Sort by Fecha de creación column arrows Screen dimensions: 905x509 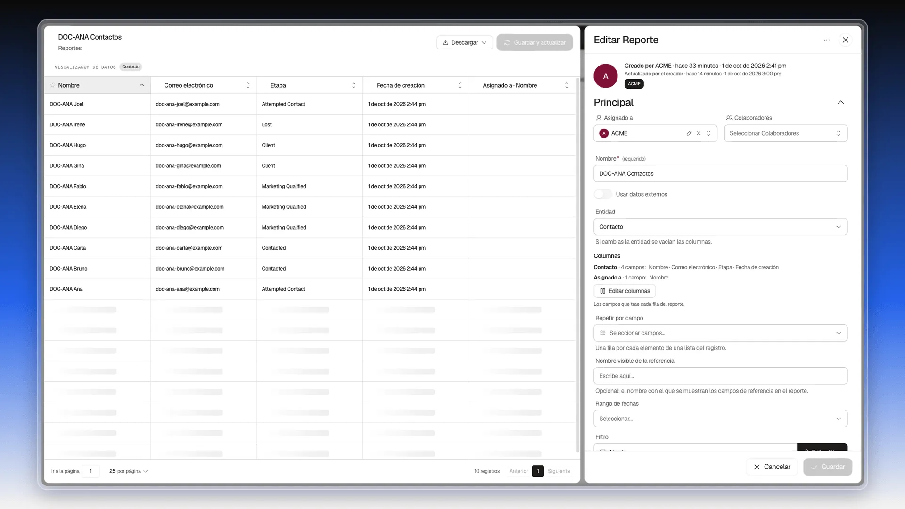click(460, 85)
